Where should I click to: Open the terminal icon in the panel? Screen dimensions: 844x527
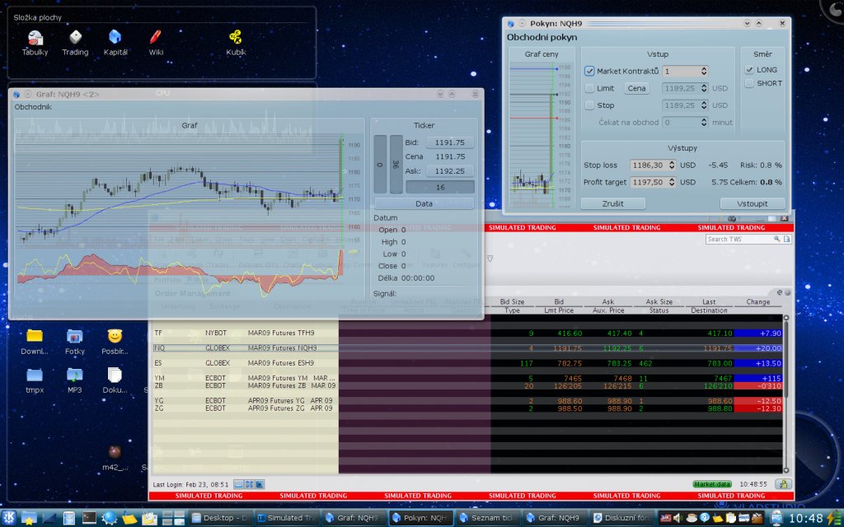pyautogui.click(x=89, y=517)
